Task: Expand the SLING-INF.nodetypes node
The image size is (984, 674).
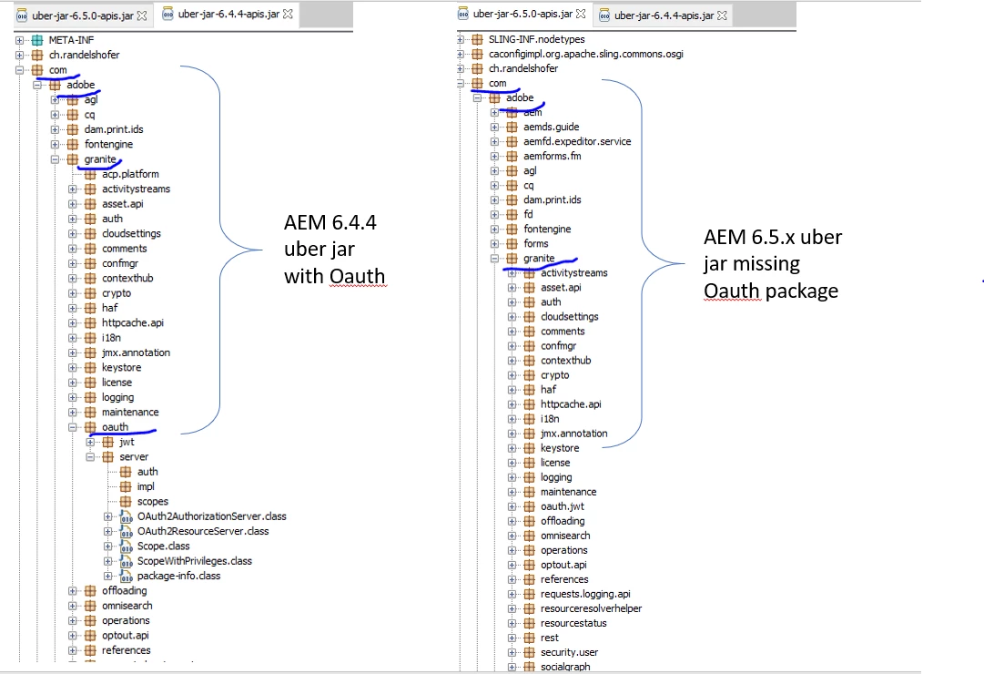Action: (460, 39)
